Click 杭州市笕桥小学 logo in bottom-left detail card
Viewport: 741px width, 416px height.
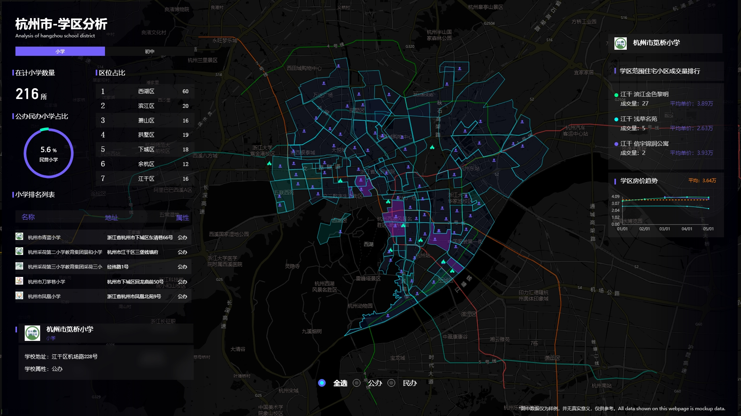(x=32, y=333)
